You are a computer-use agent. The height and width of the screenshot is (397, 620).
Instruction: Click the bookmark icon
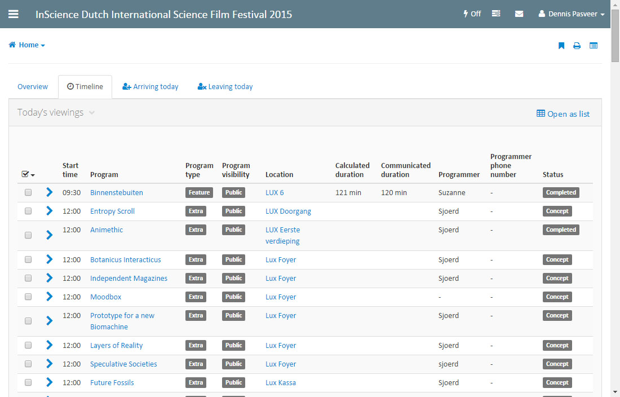coord(561,46)
